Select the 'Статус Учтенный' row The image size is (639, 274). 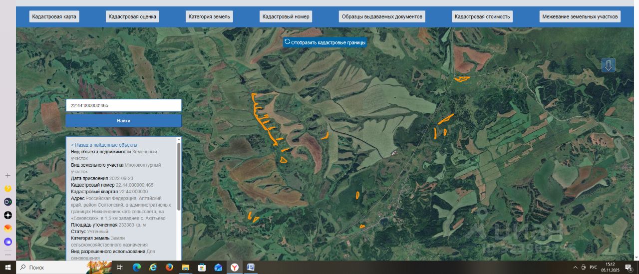coord(90,232)
